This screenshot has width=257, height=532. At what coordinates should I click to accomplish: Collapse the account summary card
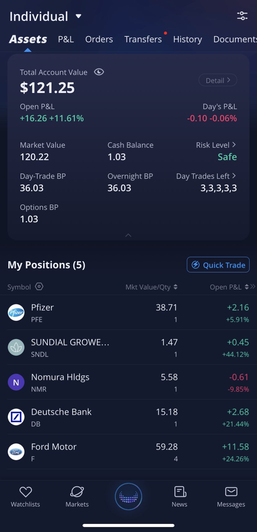pyautogui.click(x=128, y=235)
